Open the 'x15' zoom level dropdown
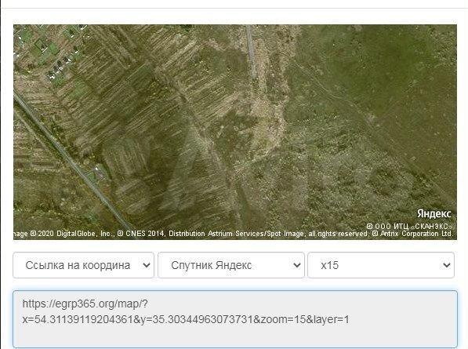The width and height of the screenshot is (468, 349). point(381,265)
